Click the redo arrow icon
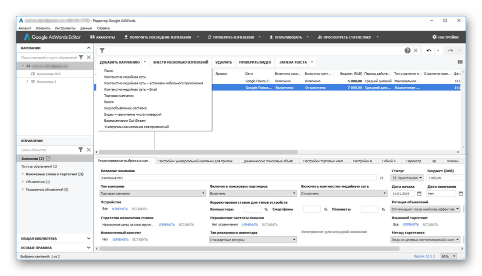Image resolution: width=482 pixels, height=276 pixels. [450, 50]
